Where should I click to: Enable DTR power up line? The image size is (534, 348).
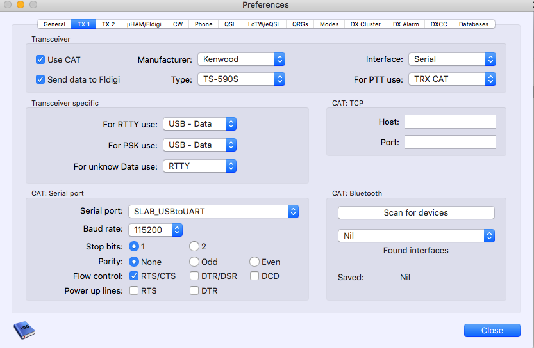coord(194,290)
